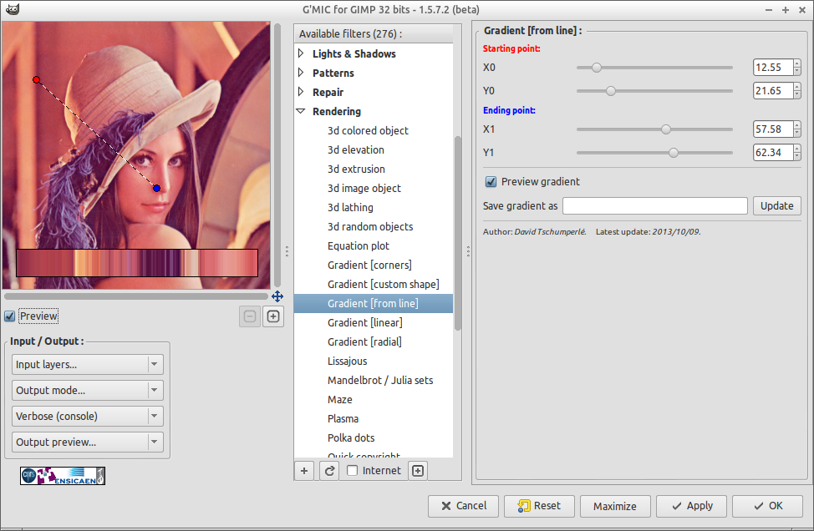
Task: Click the gradient preview strip in image
Action: (x=137, y=263)
